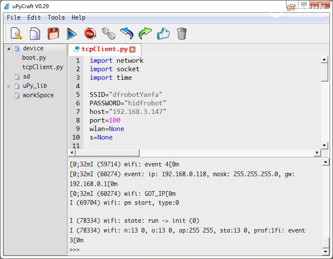This screenshot has height=259, width=333.
Task: Select tcpClient.py in the device tree
Action: click(x=43, y=67)
